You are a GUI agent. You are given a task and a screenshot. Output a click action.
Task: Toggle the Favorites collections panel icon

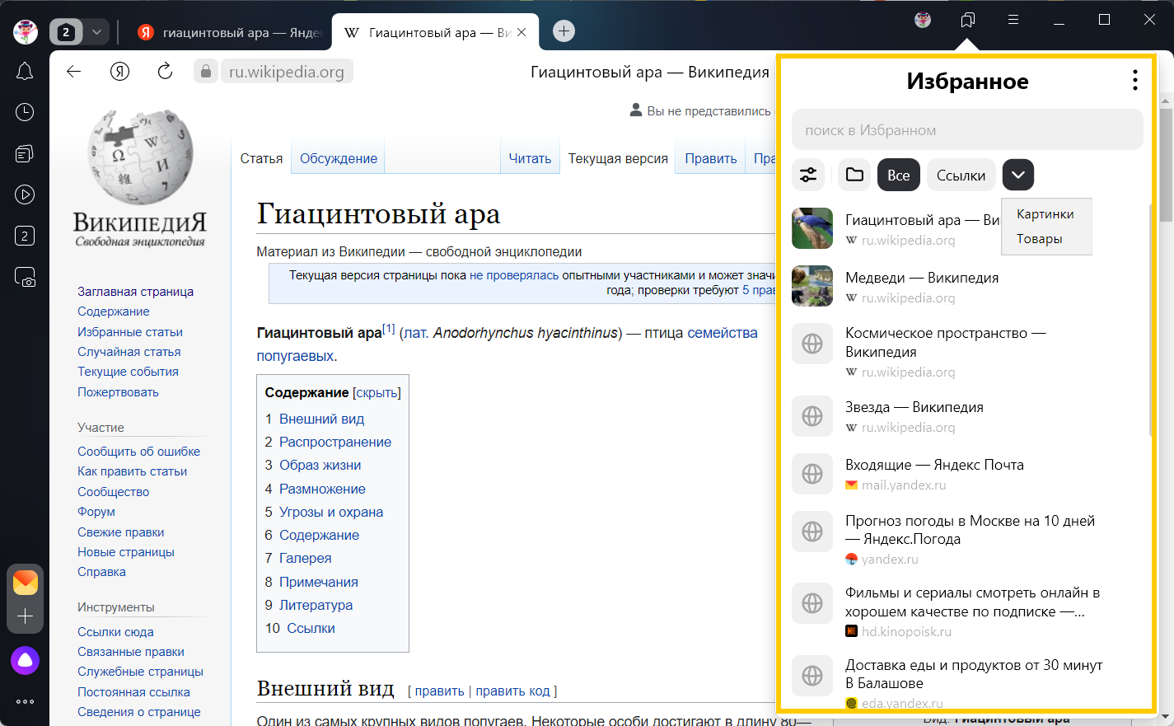(968, 20)
